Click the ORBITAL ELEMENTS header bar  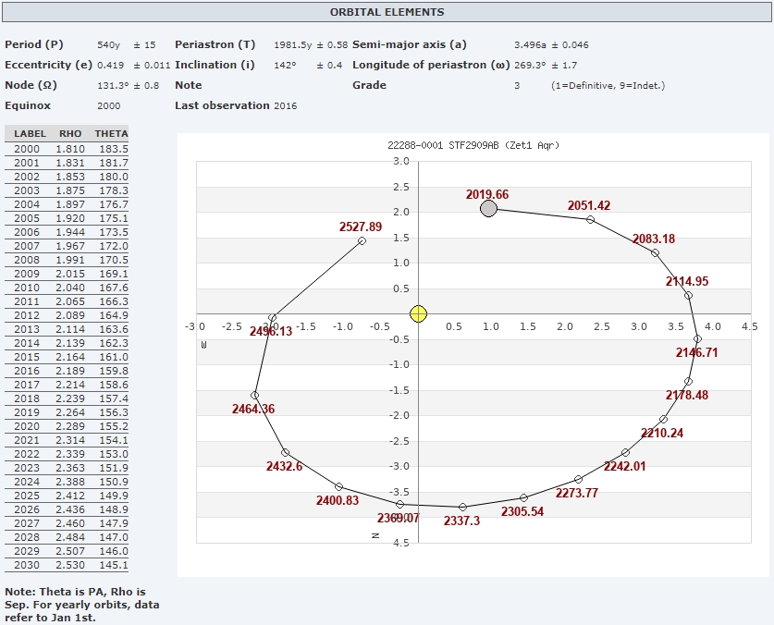(387, 13)
